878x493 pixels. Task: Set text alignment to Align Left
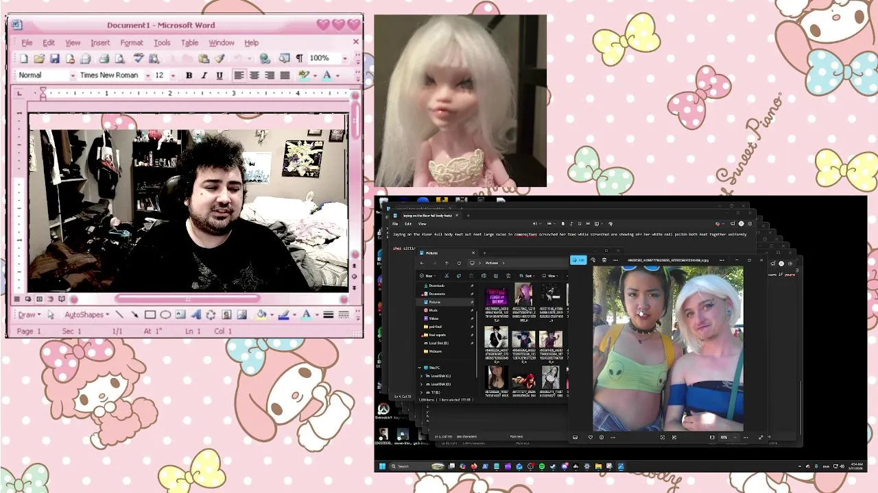tap(239, 75)
